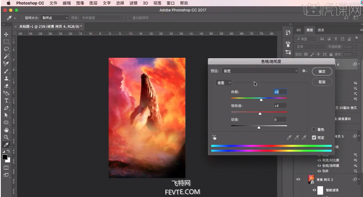
Task: Collapse smart filters of 拷贝 3 layer
Action: 359,136
